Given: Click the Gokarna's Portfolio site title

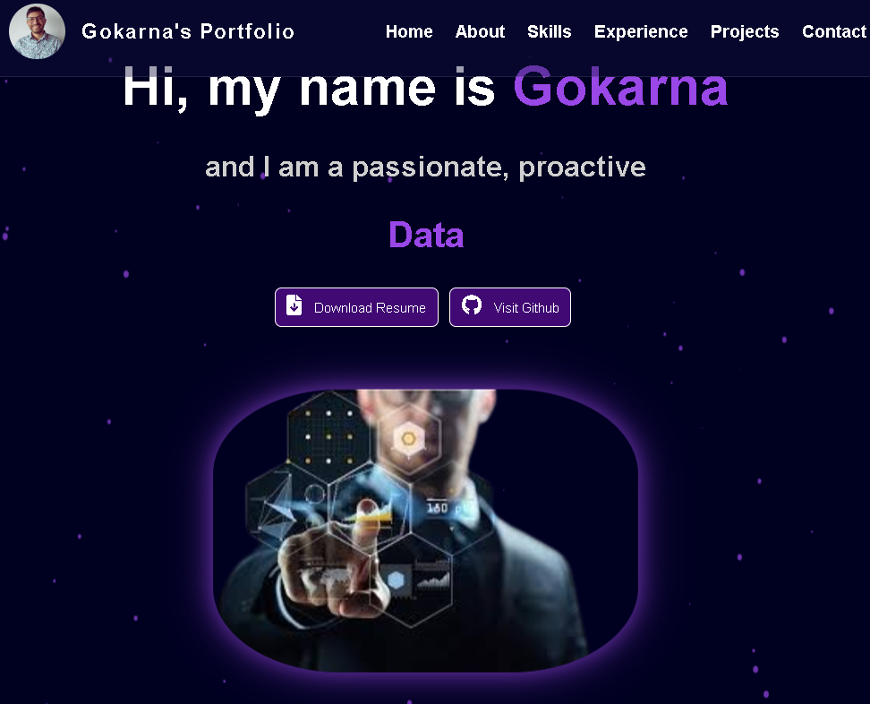Looking at the screenshot, I should tap(188, 31).
